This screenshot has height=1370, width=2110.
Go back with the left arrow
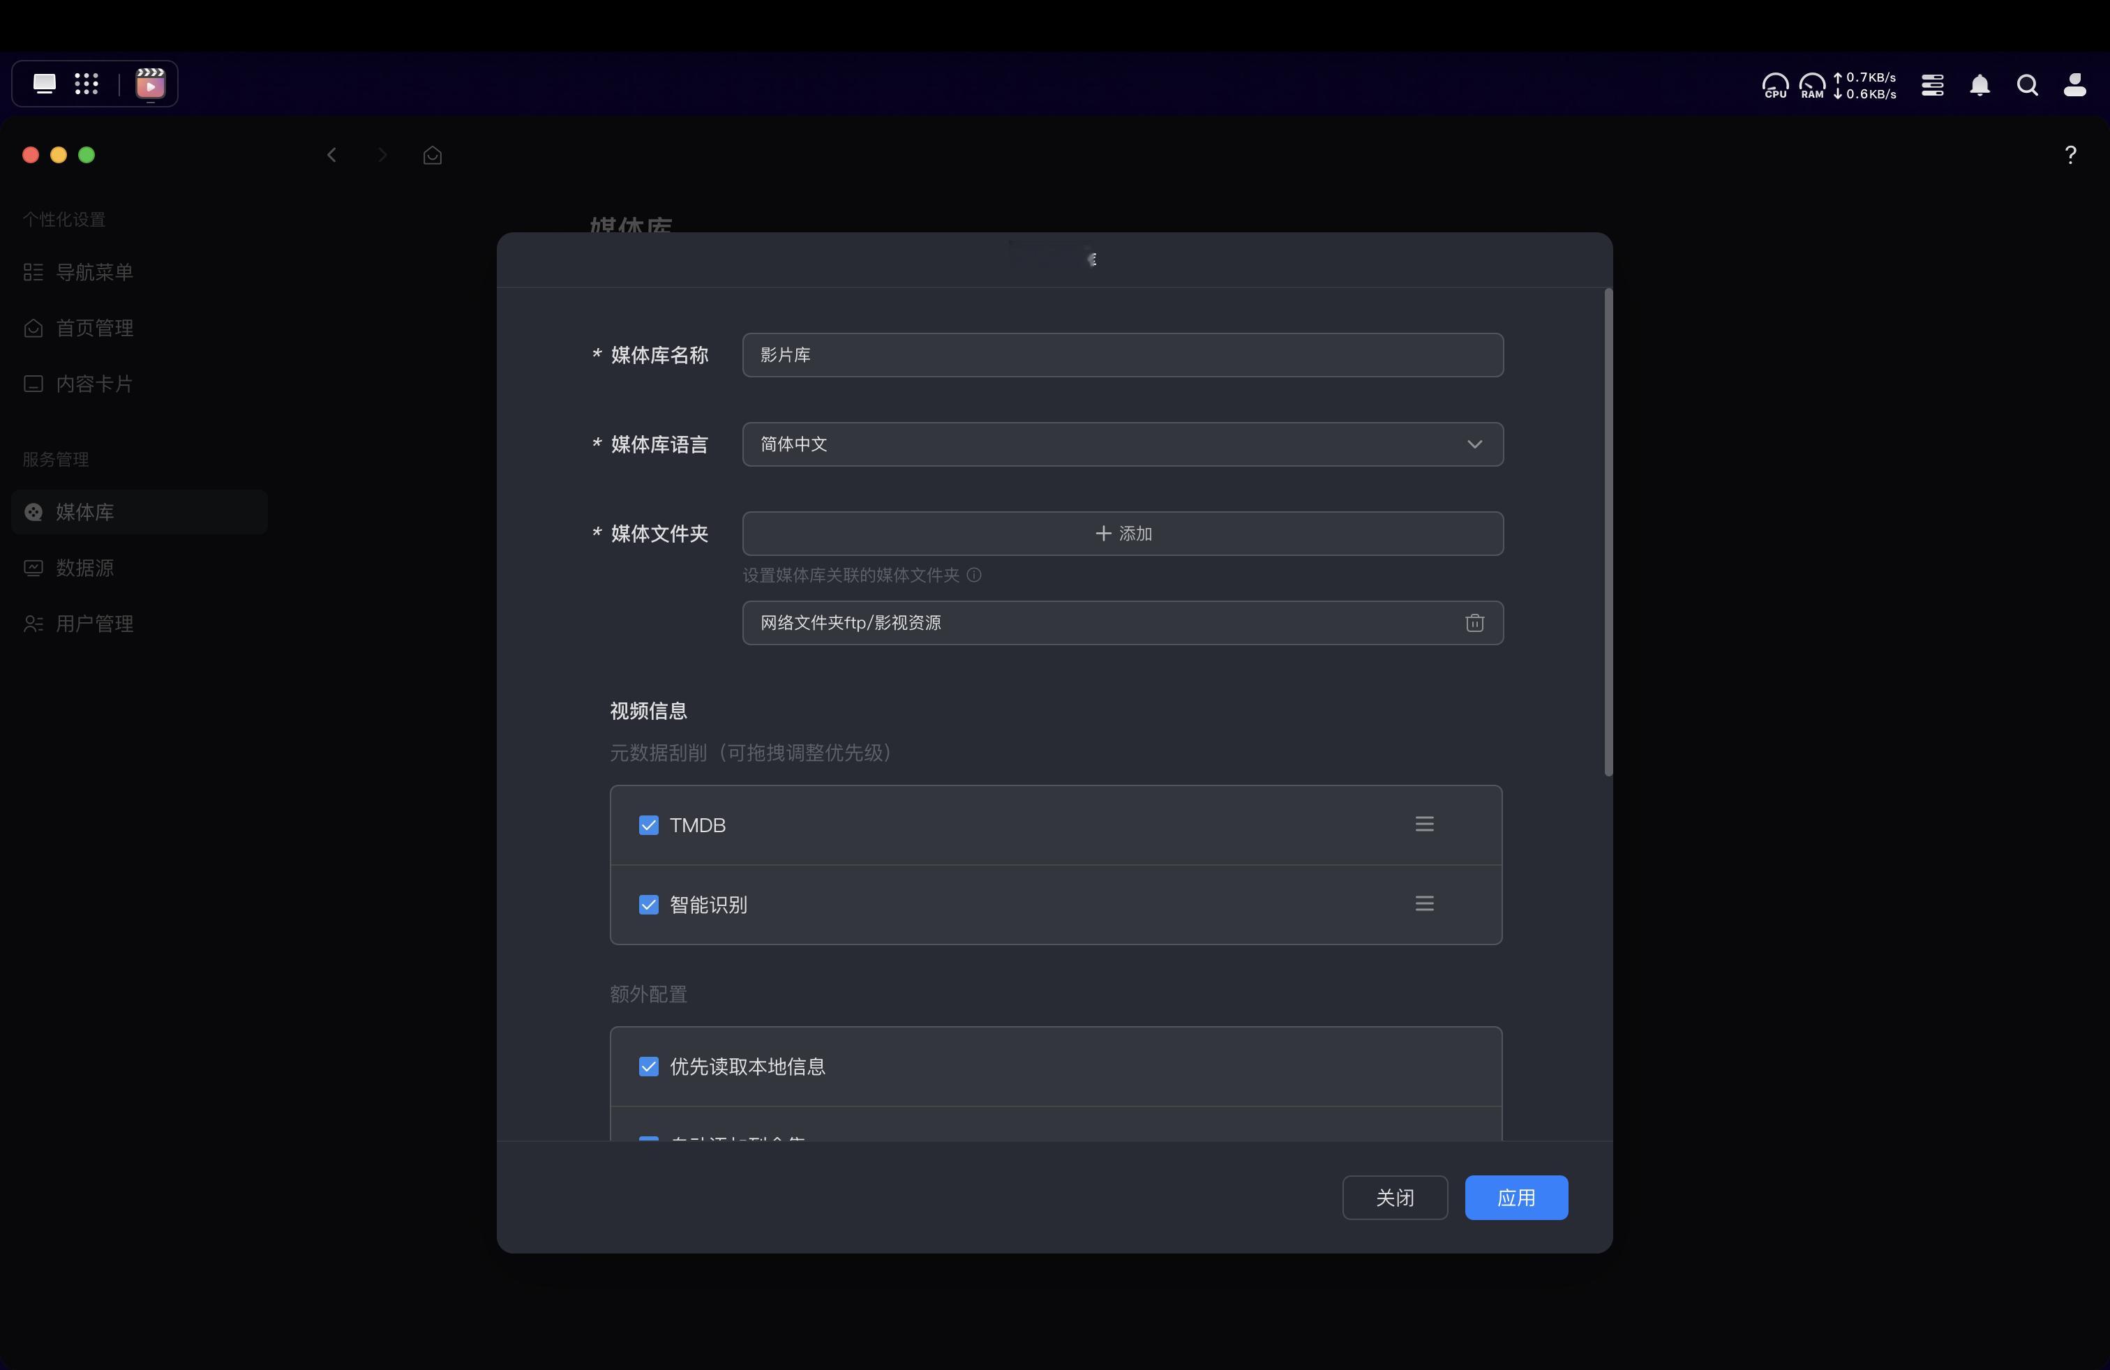(331, 155)
